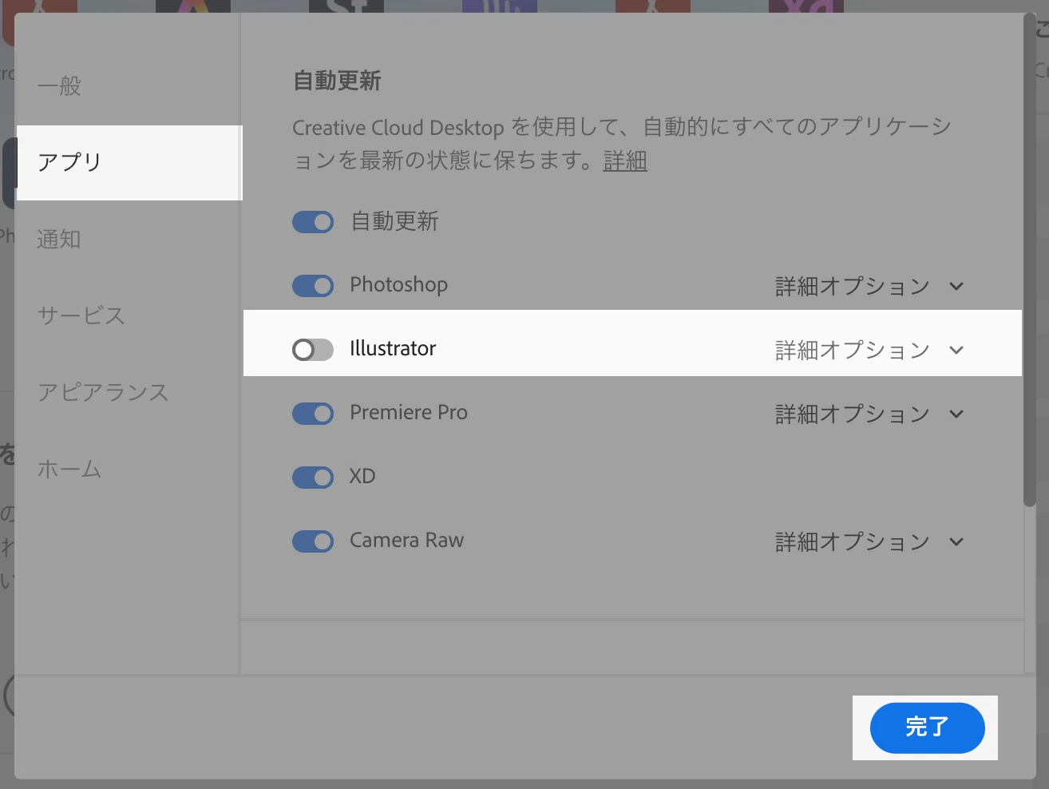Toggle the main 自動更新 switch
This screenshot has width=1049, height=789.
click(313, 222)
